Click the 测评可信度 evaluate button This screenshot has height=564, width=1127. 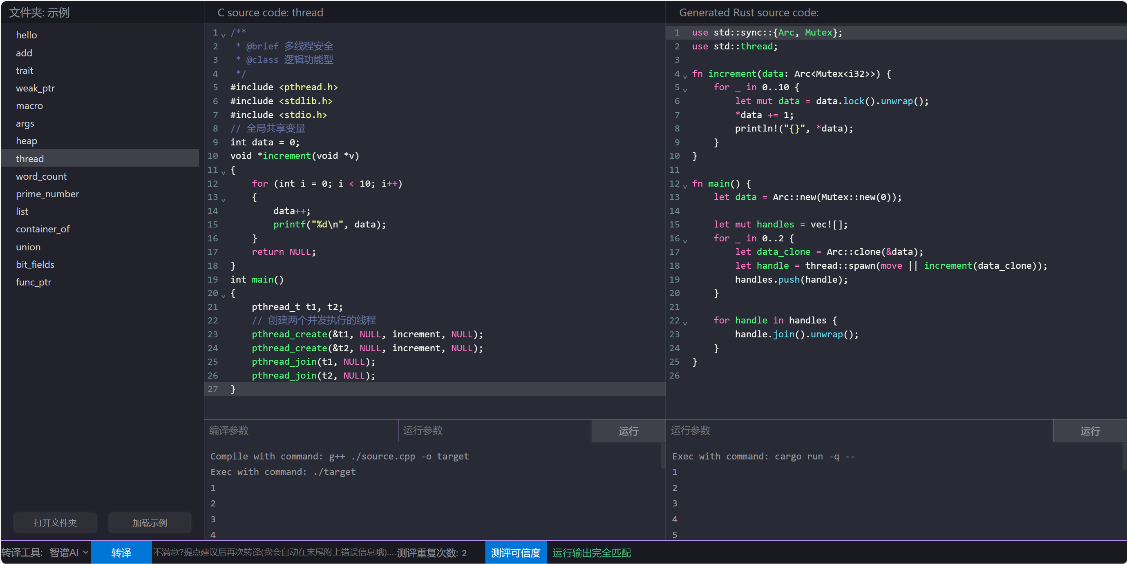click(515, 553)
